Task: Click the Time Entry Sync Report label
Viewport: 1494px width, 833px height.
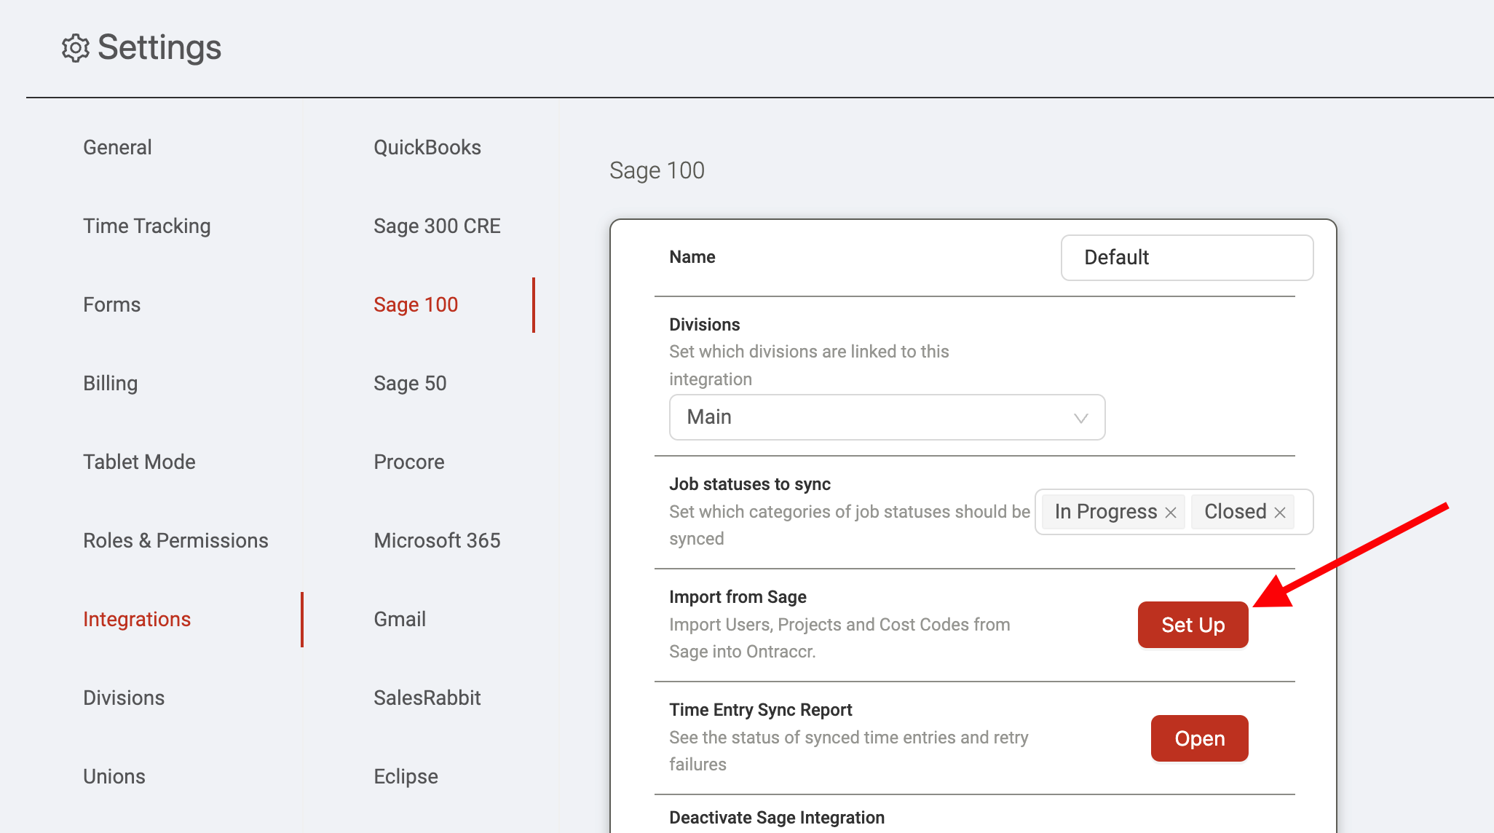Action: 760,710
